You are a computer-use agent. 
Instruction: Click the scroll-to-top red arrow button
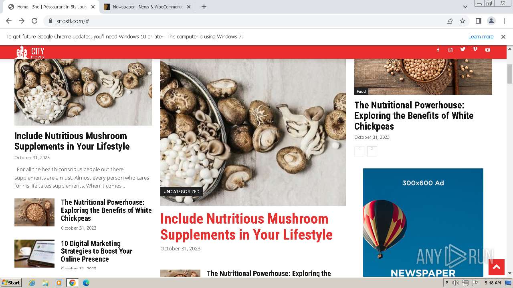pyautogui.click(x=497, y=267)
